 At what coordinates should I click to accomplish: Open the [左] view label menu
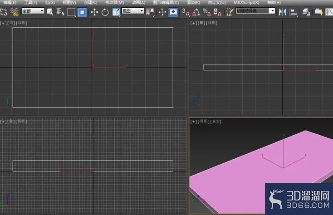coord(11,121)
